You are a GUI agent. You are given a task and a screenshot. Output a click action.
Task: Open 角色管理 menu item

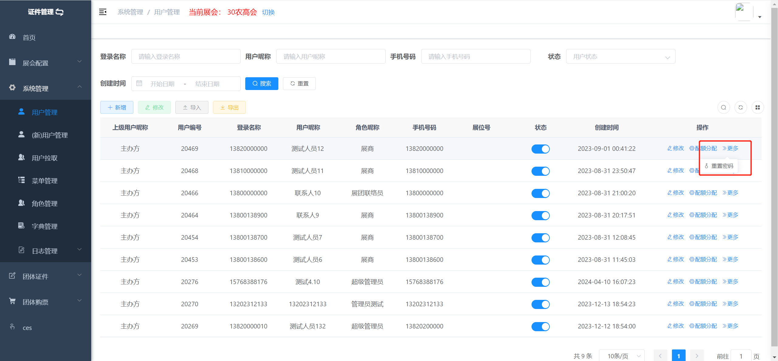point(46,203)
